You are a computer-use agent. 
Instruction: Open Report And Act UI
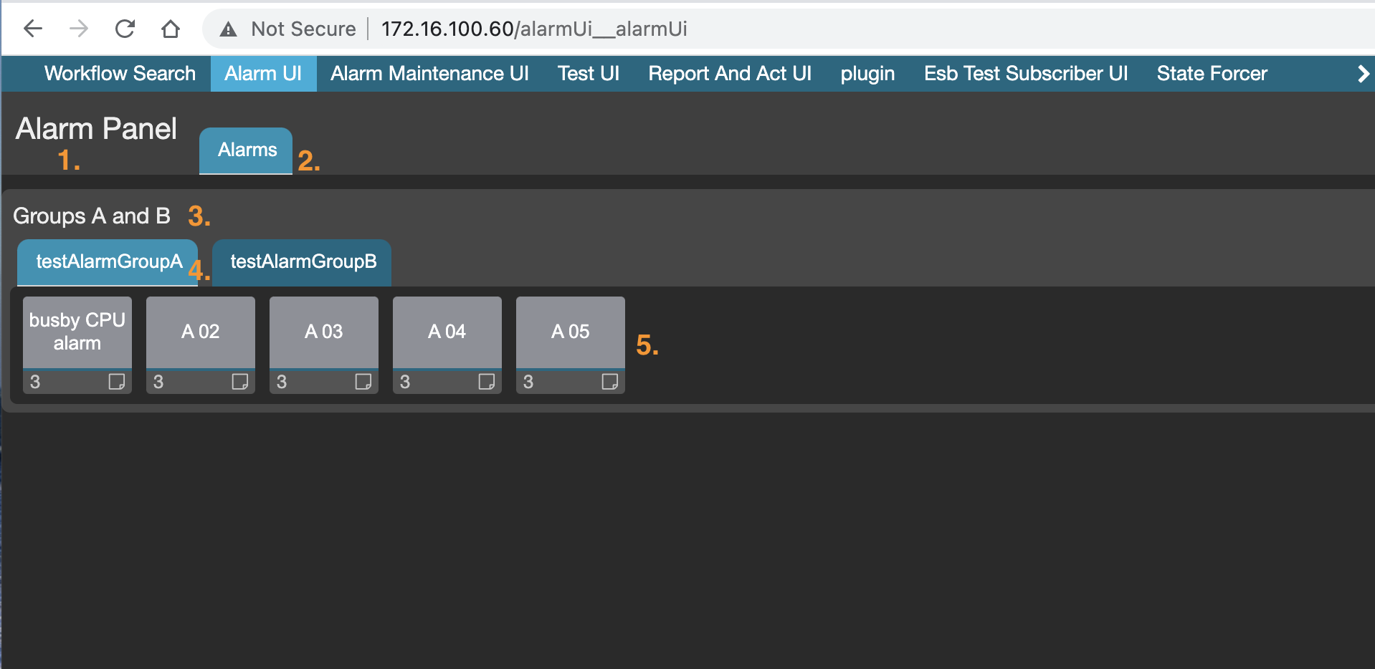tap(730, 74)
